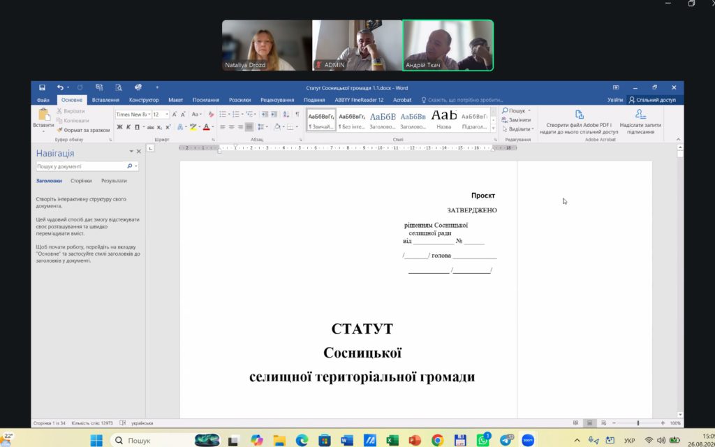Increase font size with the enlarge-A icon
This screenshot has width=715, height=447.
[x=175, y=115]
